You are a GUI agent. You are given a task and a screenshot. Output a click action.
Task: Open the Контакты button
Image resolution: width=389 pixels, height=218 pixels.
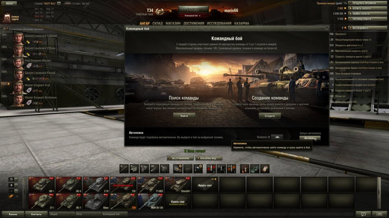pos(37,214)
